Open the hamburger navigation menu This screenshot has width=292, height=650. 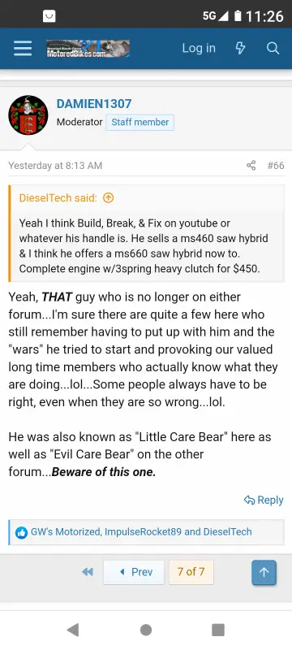coord(23,49)
